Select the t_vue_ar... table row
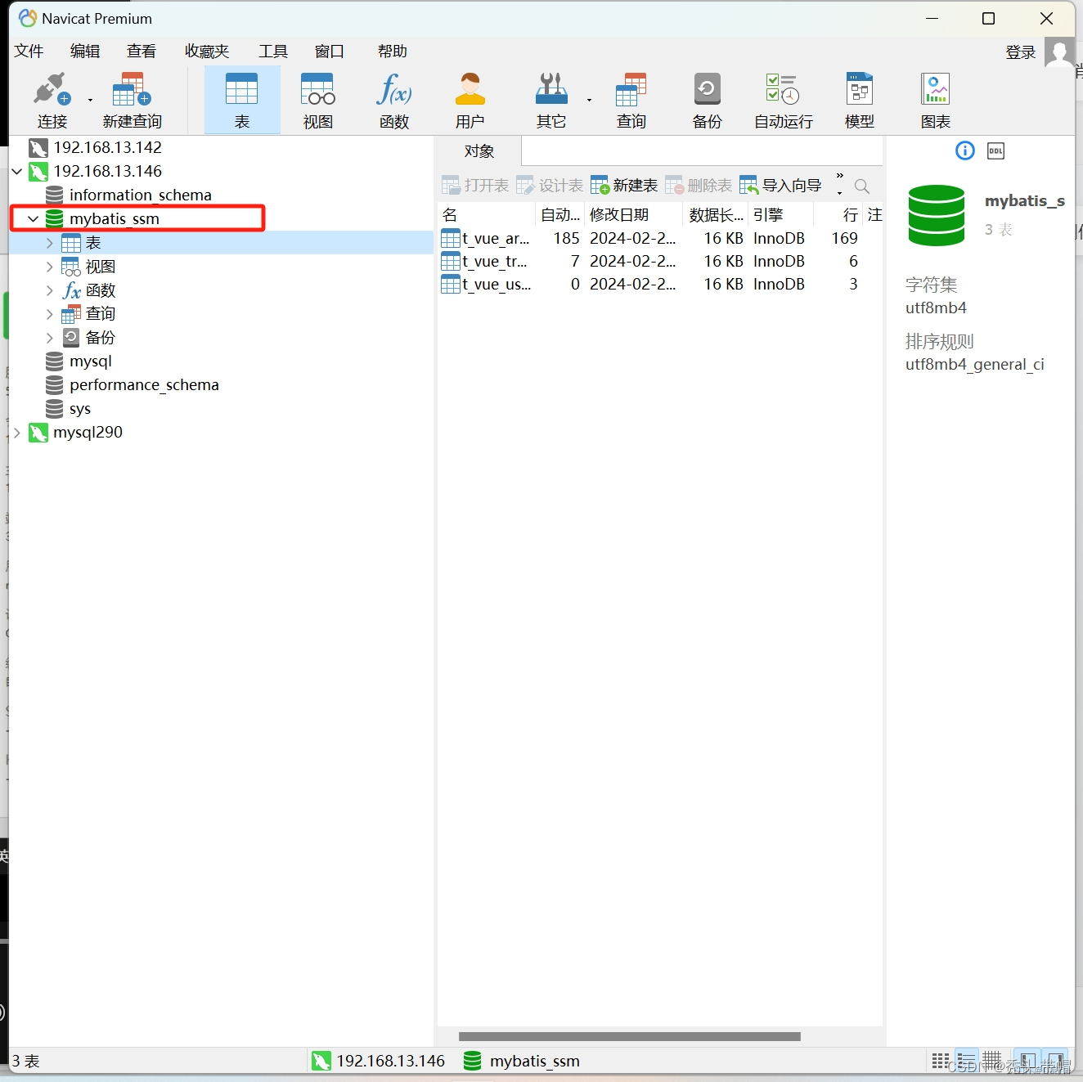This screenshot has height=1082, width=1083. [660, 238]
